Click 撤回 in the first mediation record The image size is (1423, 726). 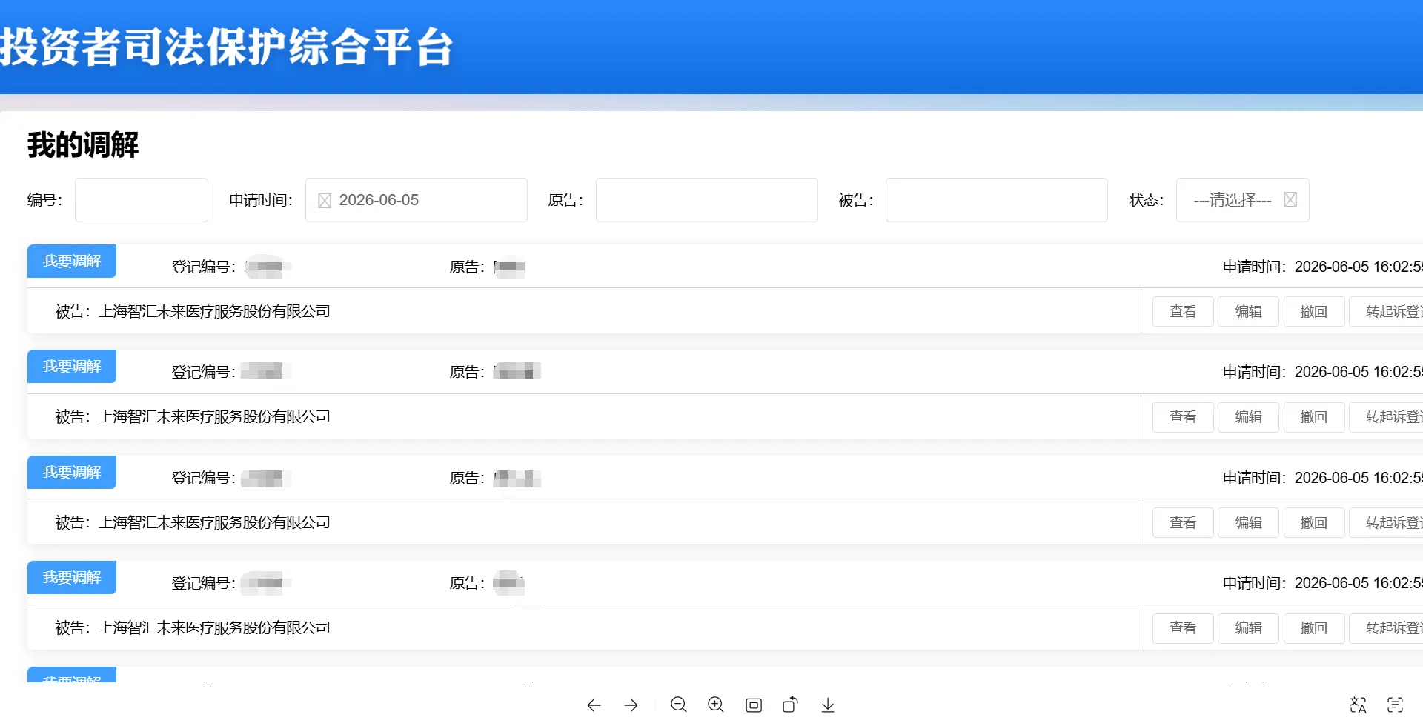[x=1314, y=312]
